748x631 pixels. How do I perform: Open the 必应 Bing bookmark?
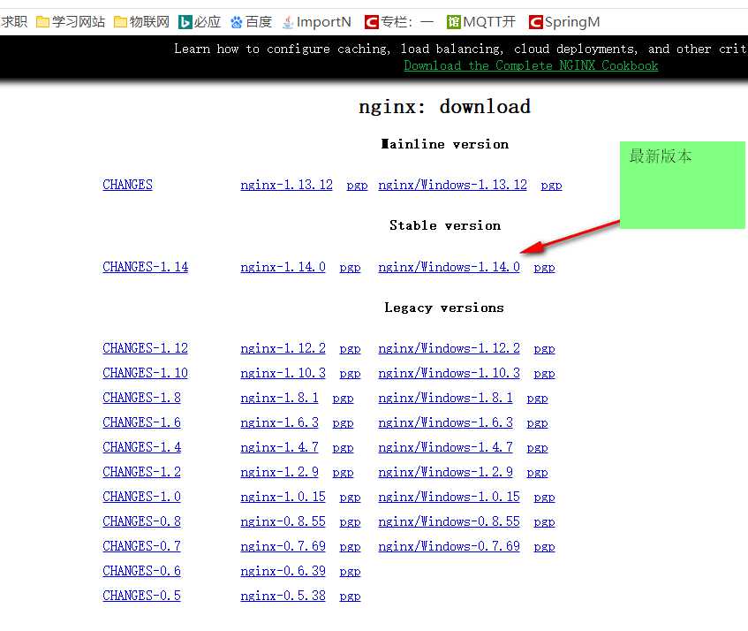click(x=200, y=22)
